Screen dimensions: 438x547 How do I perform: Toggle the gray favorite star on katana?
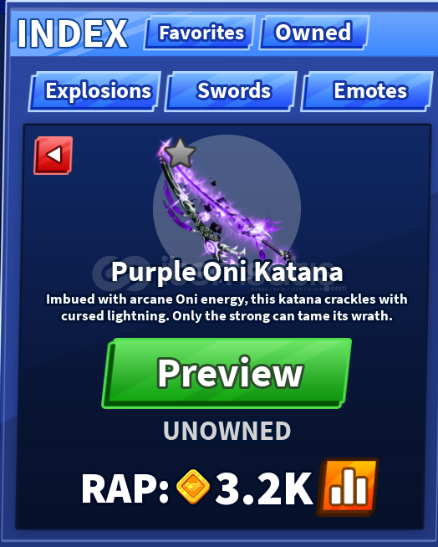tap(180, 153)
